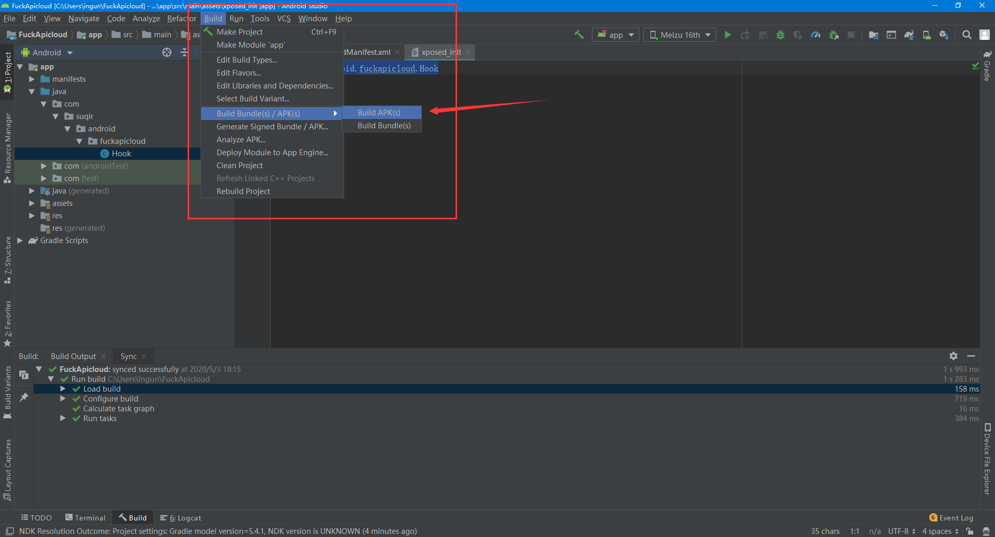This screenshot has height=537, width=995.
Task: Open the Meizu 16th device dropdown
Action: pos(680,35)
